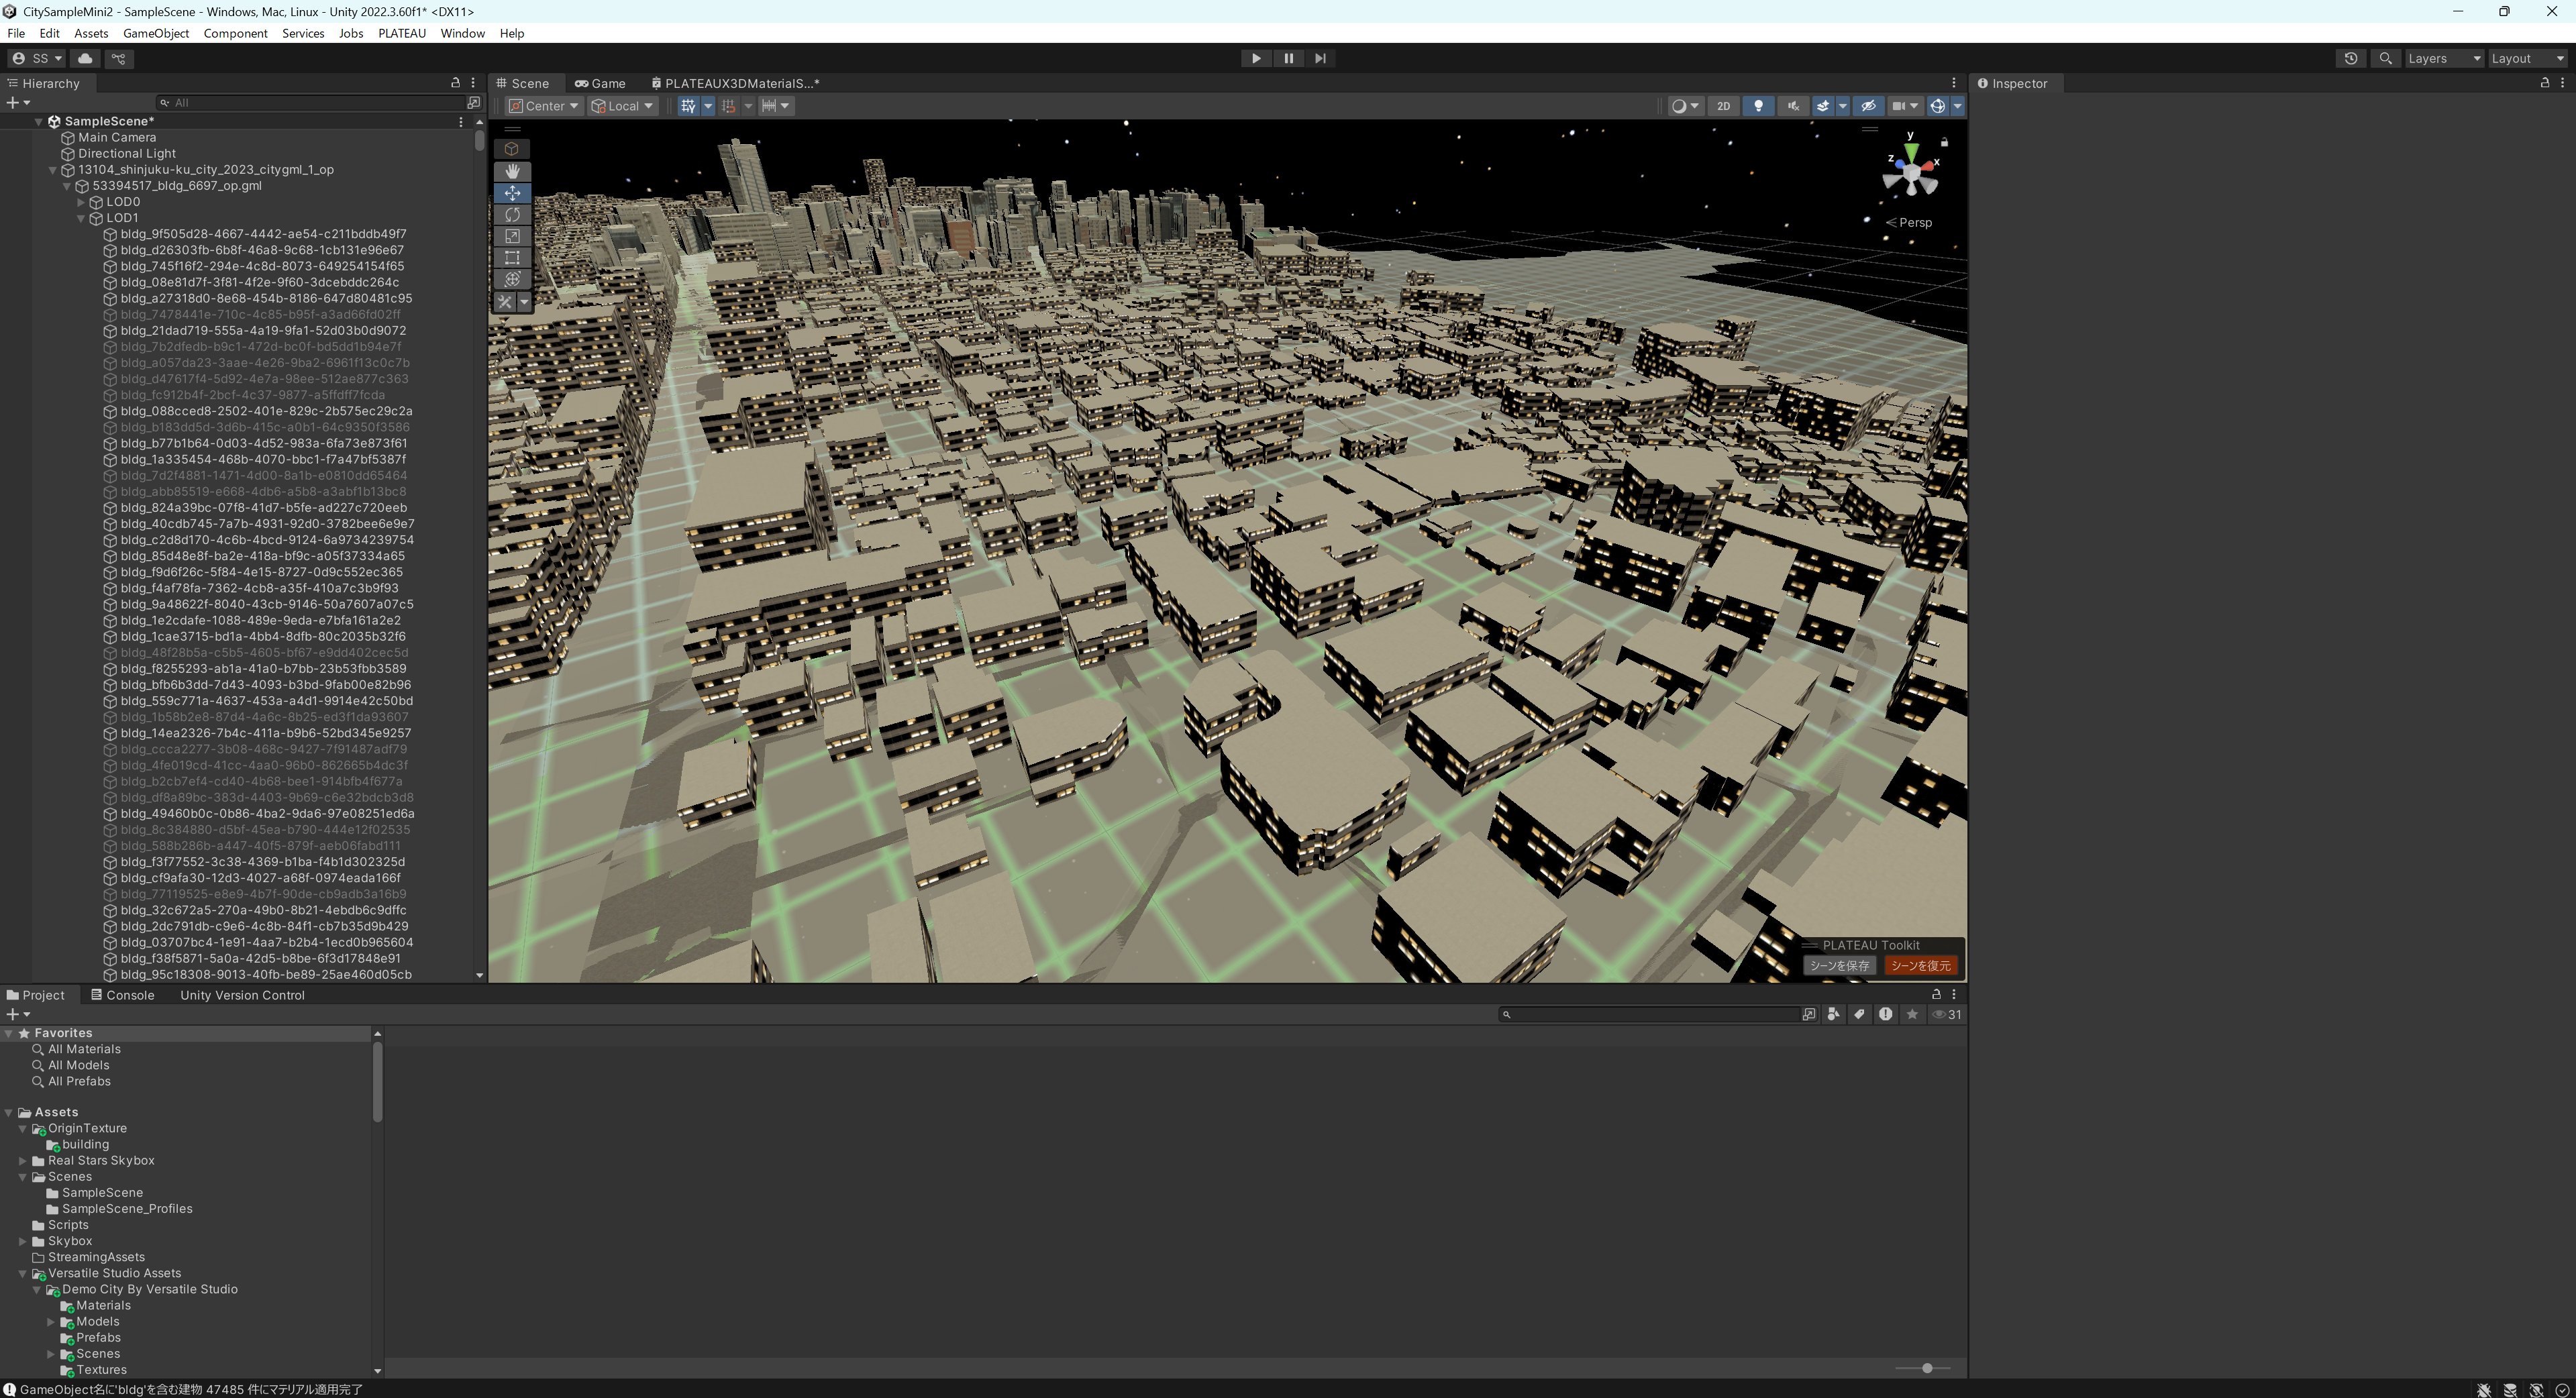This screenshot has height=1398, width=2576.
Task: Select the Rect Transform tool
Action: coord(513,258)
